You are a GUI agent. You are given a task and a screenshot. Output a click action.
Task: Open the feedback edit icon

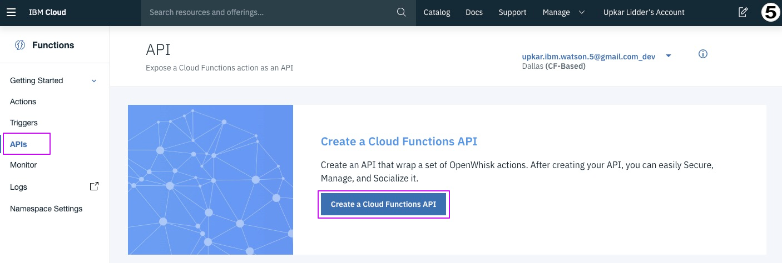pyautogui.click(x=743, y=12)
